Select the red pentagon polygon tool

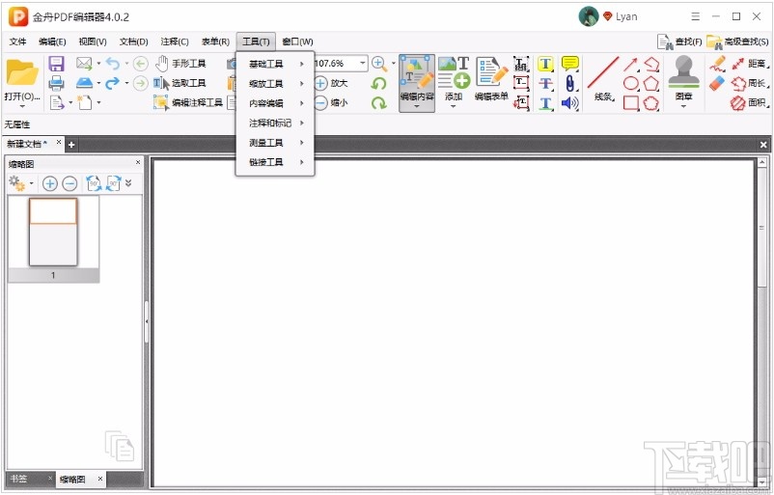651,83
